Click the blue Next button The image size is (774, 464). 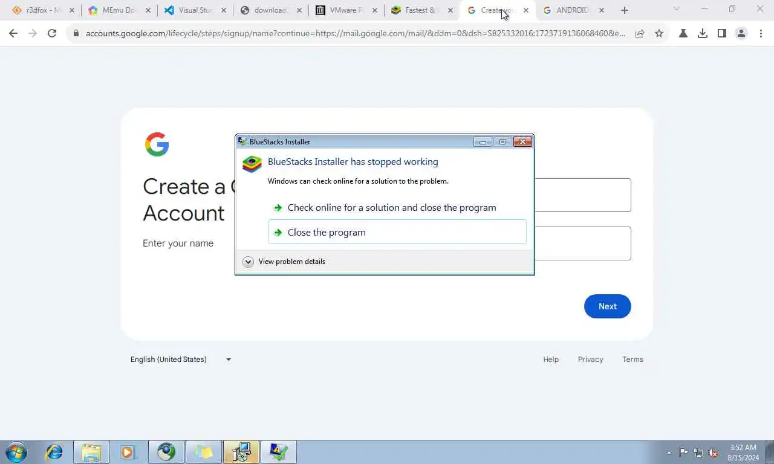point(608,306)
